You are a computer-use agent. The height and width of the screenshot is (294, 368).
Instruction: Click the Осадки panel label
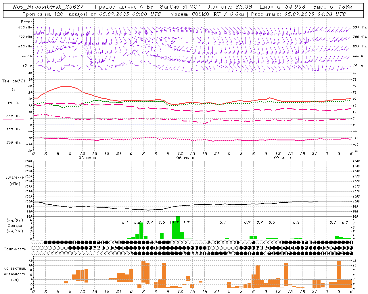[15, 226]
